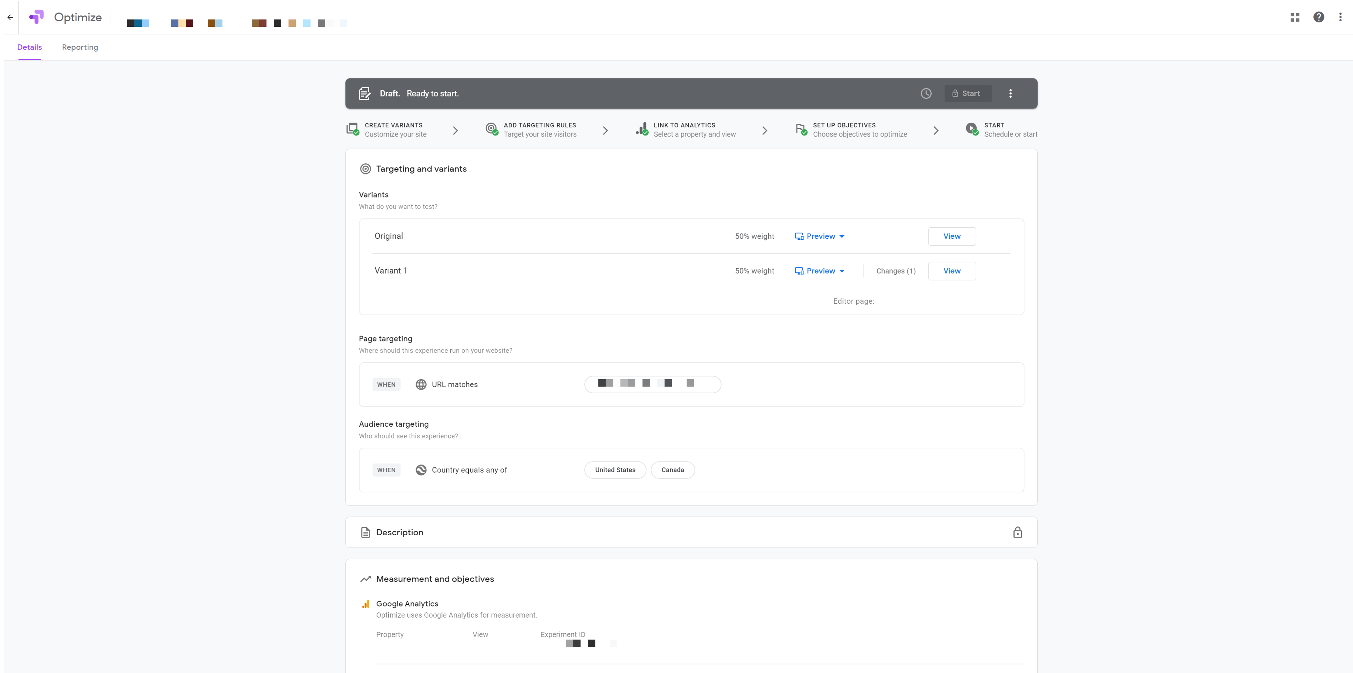The image size is (1353, 673).
Task: Click the Set Up Objectives step icon
Action: [801, 129]
